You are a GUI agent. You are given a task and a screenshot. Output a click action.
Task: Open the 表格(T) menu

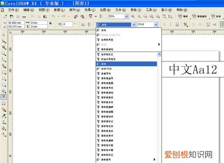[136, 10]
